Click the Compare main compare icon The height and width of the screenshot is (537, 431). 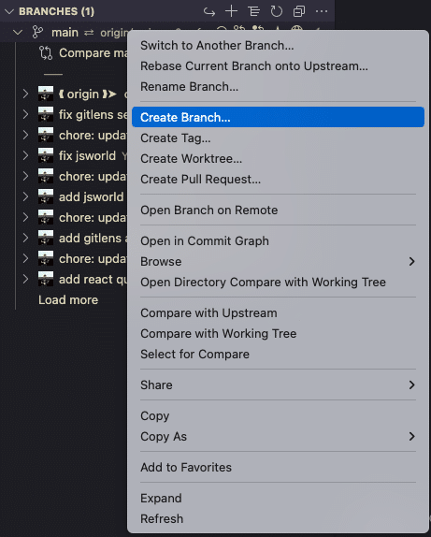pyautogui.click(x=46, y=52)
